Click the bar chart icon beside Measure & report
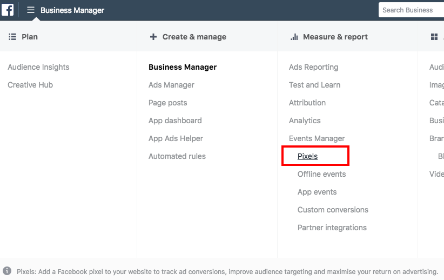Screen dimensions: 444x280 point(294,37)
